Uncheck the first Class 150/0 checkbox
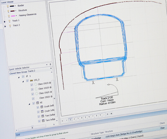This screenshot has height=139, width=167. [32, 85]
